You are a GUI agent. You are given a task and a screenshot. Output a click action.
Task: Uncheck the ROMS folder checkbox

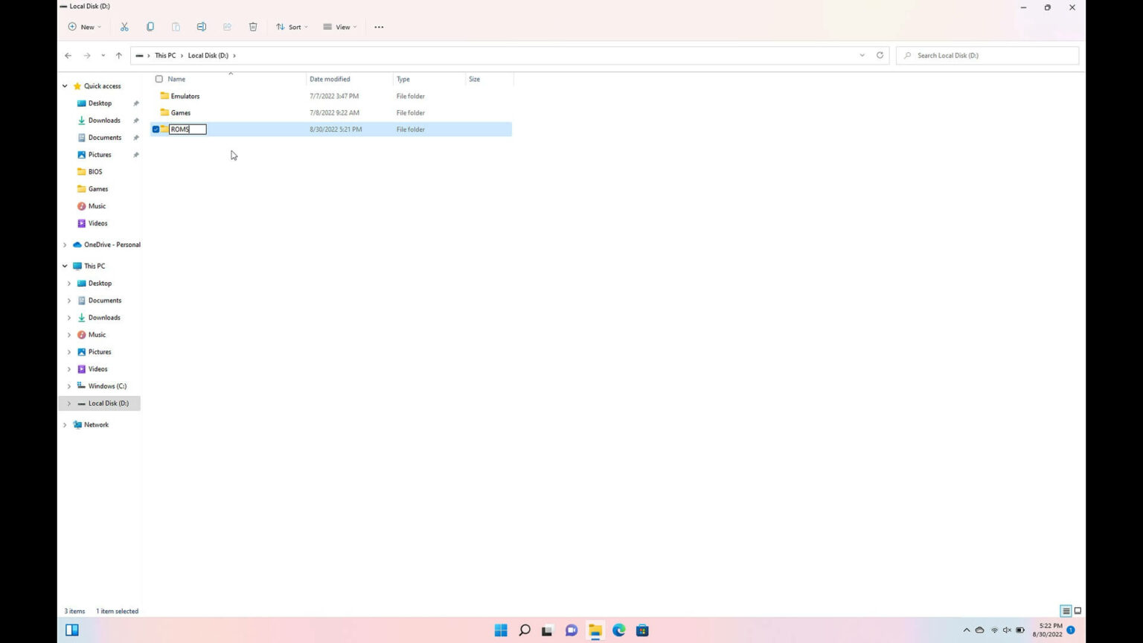tap(155, 129)
